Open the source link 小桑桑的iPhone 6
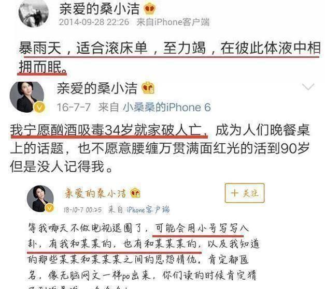The width and height of the screenshot is (325, 289). point(167,108)
